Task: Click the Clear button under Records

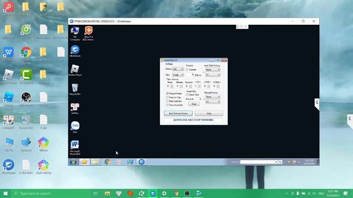Action: pos(194,104)
